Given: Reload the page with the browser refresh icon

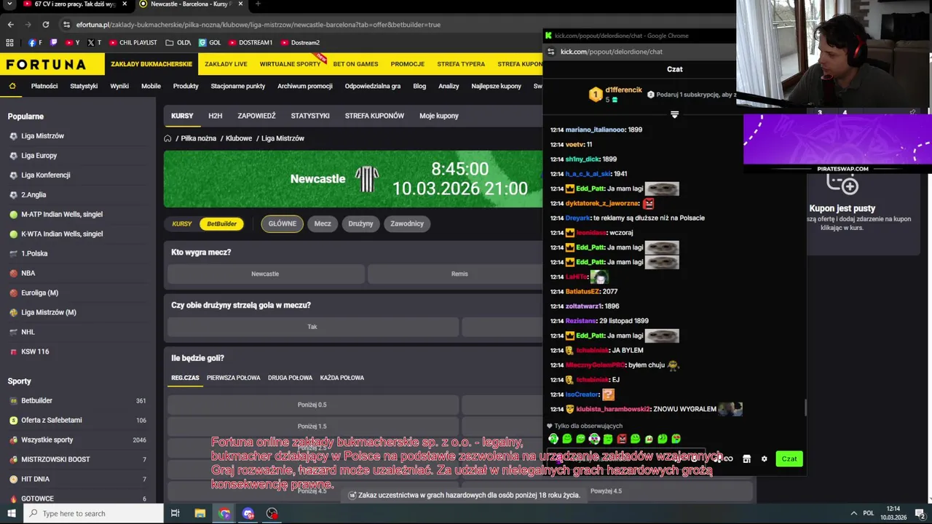Looking at the screenshot, I should 47,25.
